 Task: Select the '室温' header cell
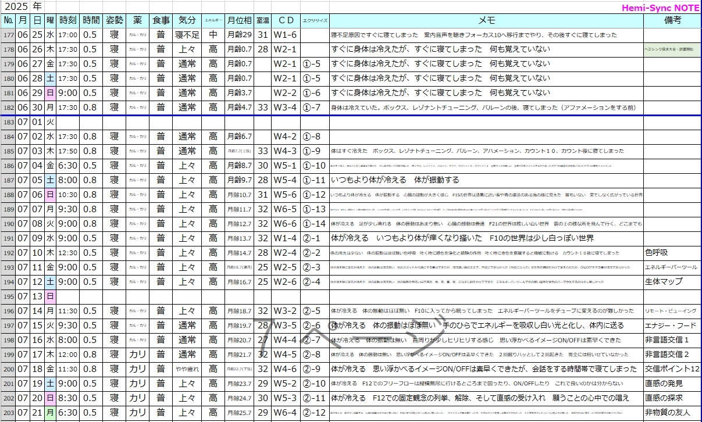(263, 20)
